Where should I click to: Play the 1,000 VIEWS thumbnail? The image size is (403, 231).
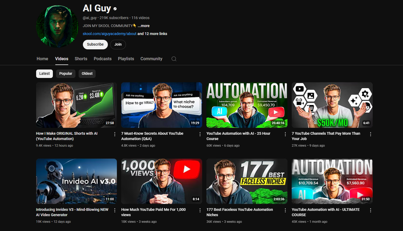[162, 181]
